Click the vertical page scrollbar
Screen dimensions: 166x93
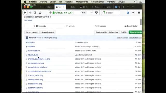tap(141, 22)
